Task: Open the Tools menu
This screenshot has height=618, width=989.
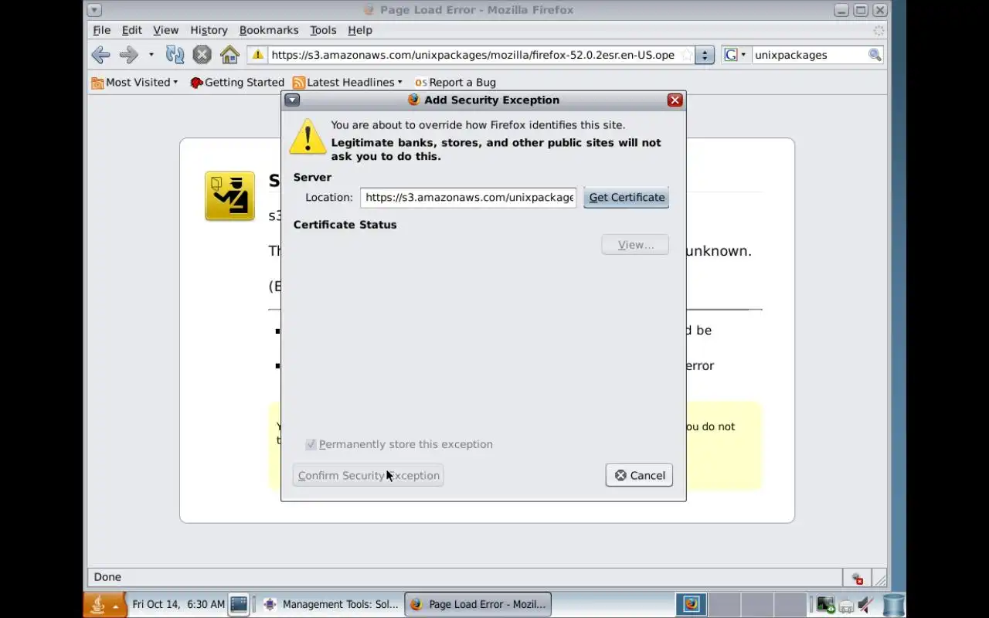Action: click(x=323, y=30)
